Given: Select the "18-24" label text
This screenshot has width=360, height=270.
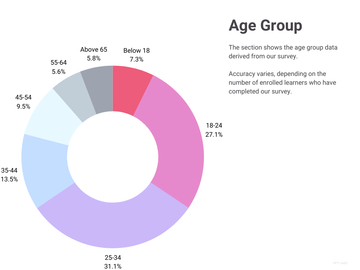Looking at the screenshot, I should [214, 126].
